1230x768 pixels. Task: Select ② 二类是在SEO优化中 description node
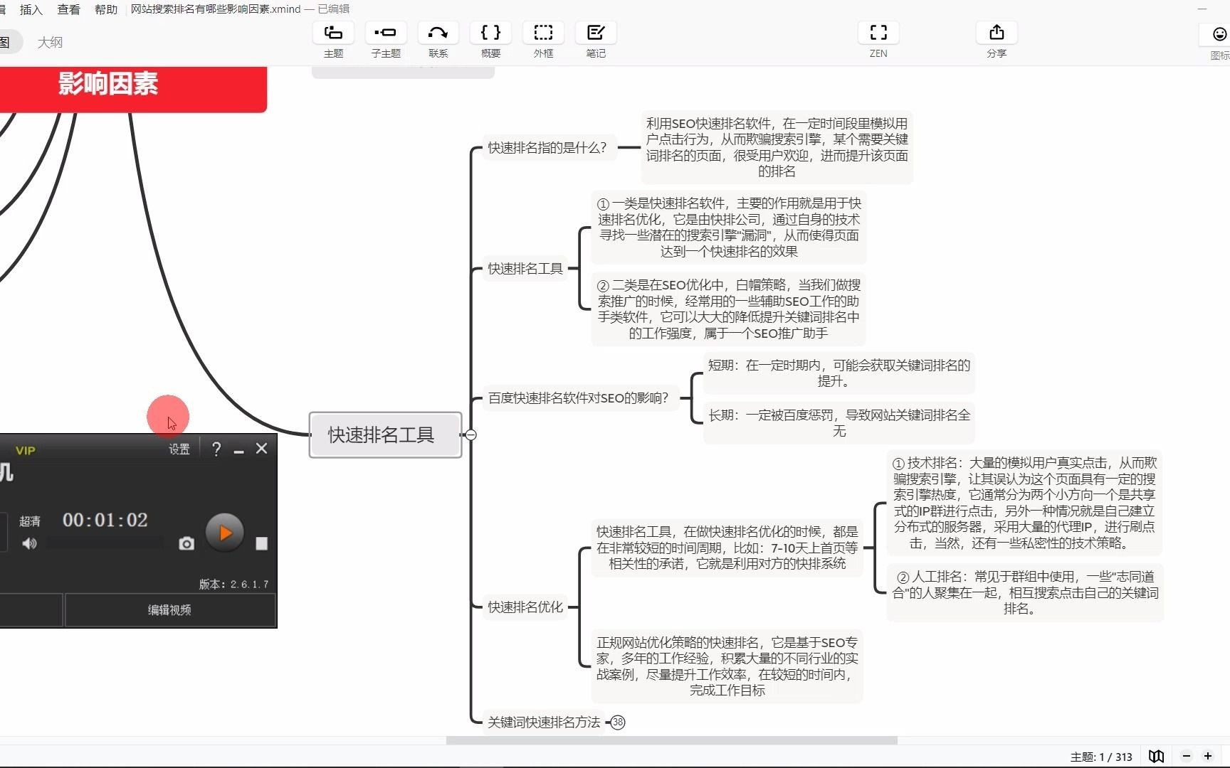(729, 309)
